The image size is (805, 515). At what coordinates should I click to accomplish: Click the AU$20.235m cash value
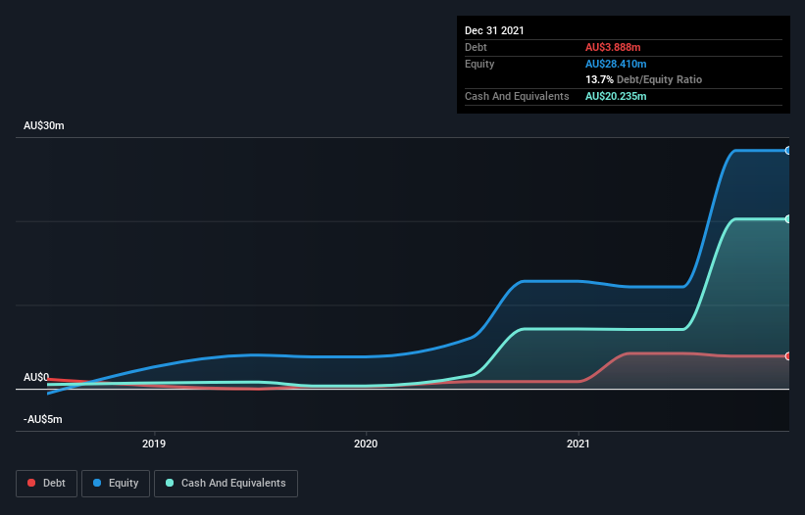pyautogui.click(x=616, y=96)
